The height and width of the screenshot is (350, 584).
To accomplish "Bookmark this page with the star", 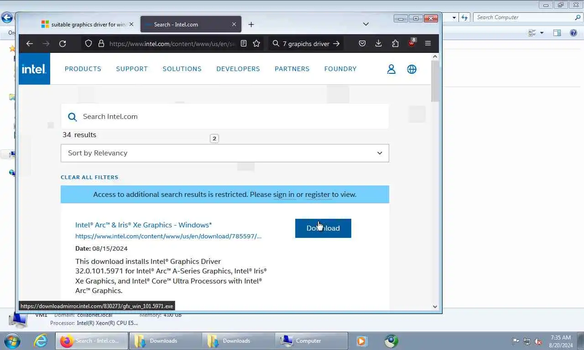I will (x=256, y=44).
